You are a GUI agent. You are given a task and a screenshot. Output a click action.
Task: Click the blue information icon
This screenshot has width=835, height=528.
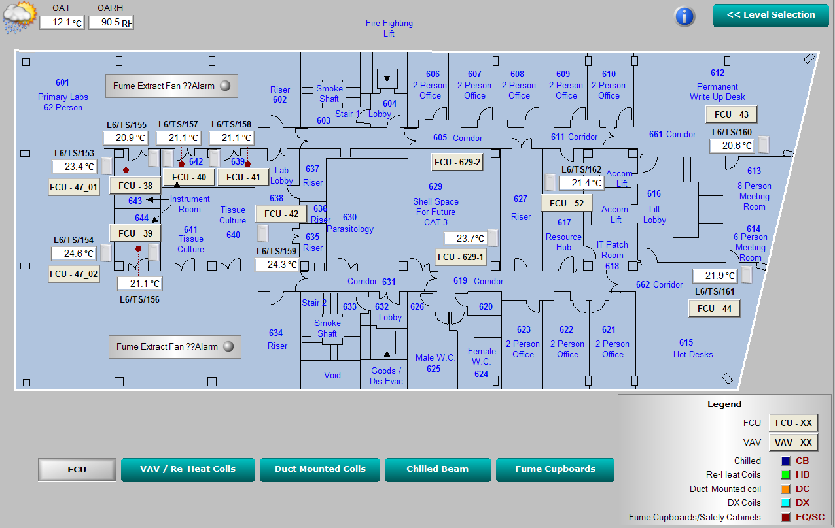(684, 16)
